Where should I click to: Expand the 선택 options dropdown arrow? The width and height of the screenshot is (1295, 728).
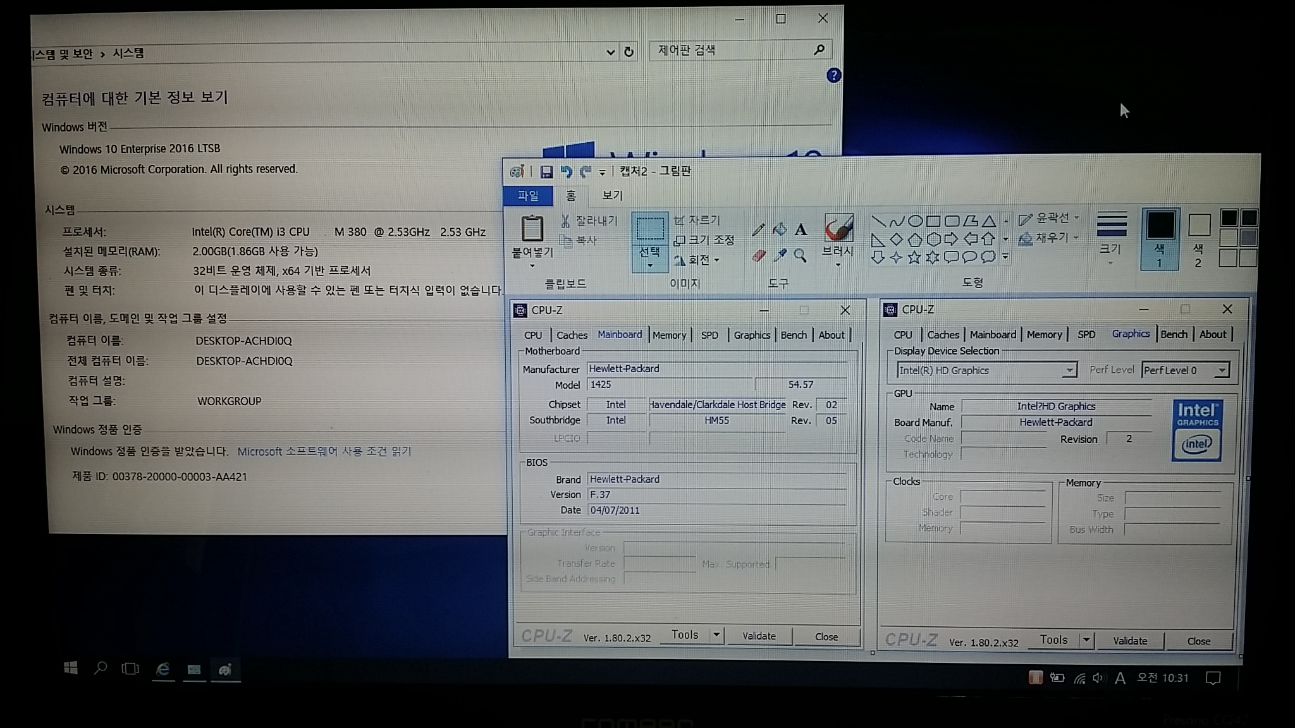coord(649,266)
